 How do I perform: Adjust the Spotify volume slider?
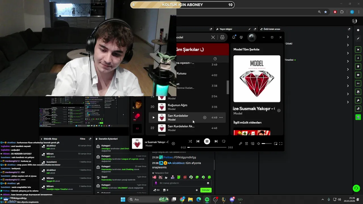tap(267, 144)
